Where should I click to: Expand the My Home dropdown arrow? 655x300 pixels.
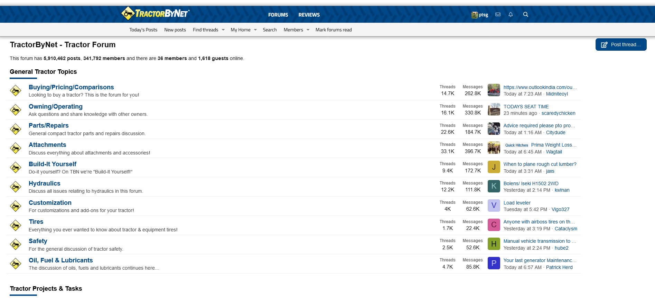tap(255, 30)
